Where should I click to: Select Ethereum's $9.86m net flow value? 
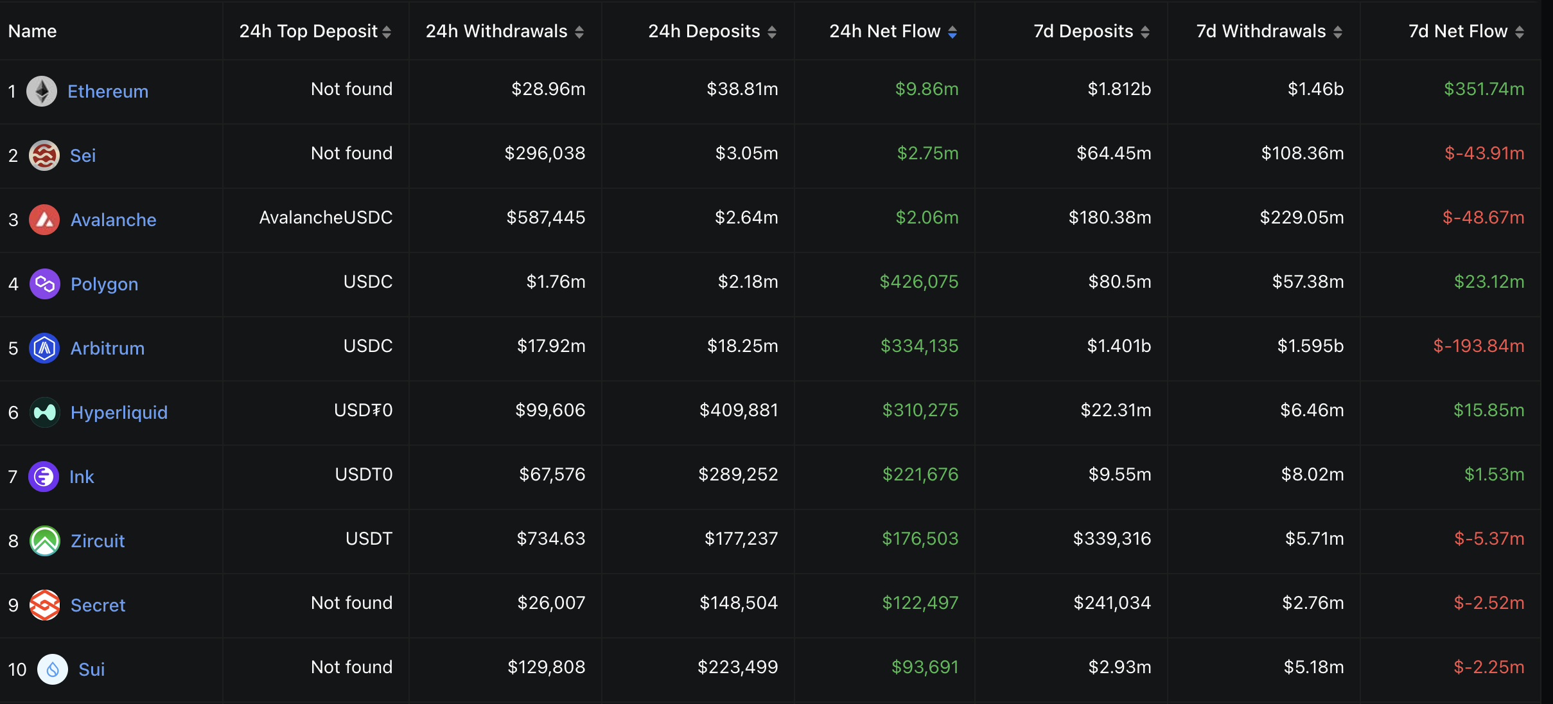coord(927,89)
